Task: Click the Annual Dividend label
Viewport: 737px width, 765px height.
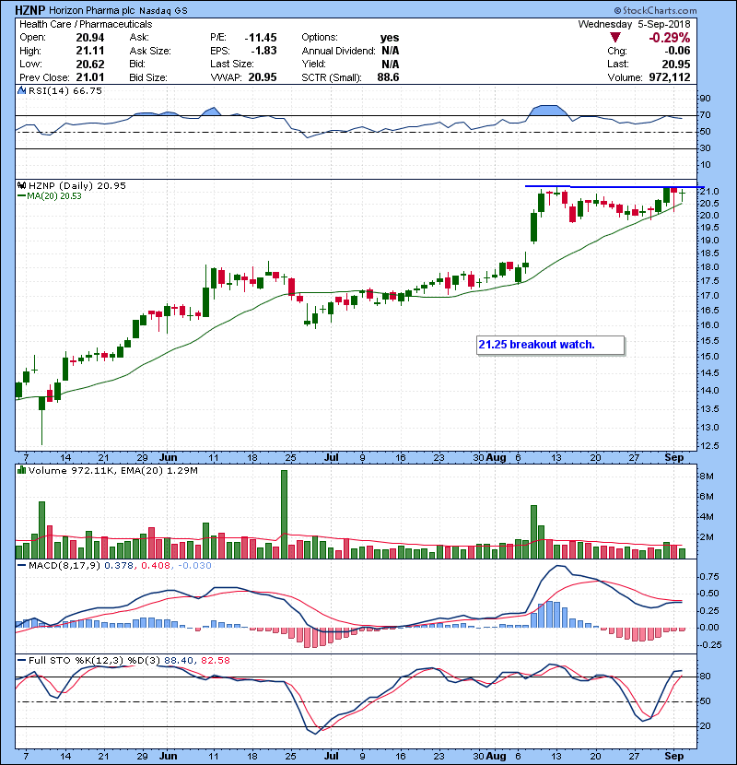Action: tap(338, 51)
